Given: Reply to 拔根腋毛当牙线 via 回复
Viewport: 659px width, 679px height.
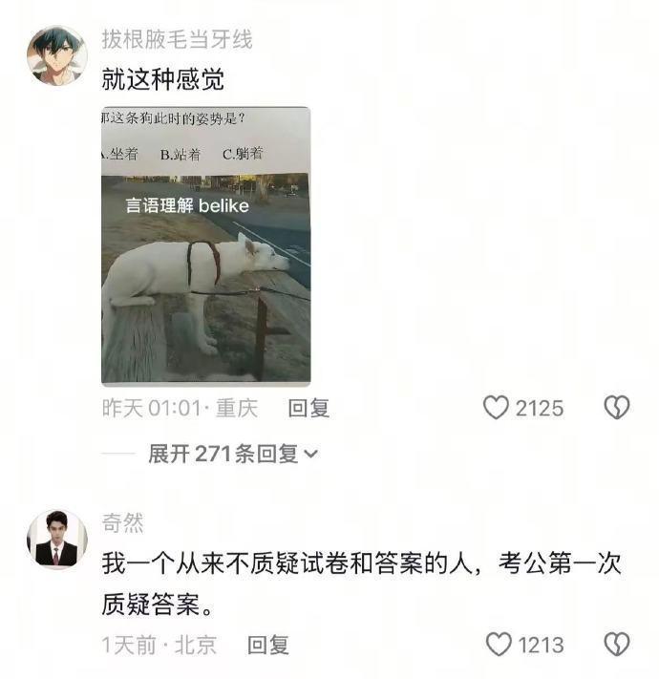Looking at the screenshot, I should [308, 409].
